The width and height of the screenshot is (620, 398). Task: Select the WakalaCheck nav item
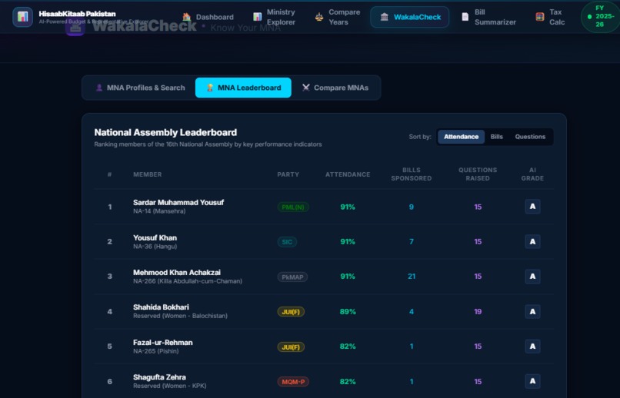pos(410,17)
